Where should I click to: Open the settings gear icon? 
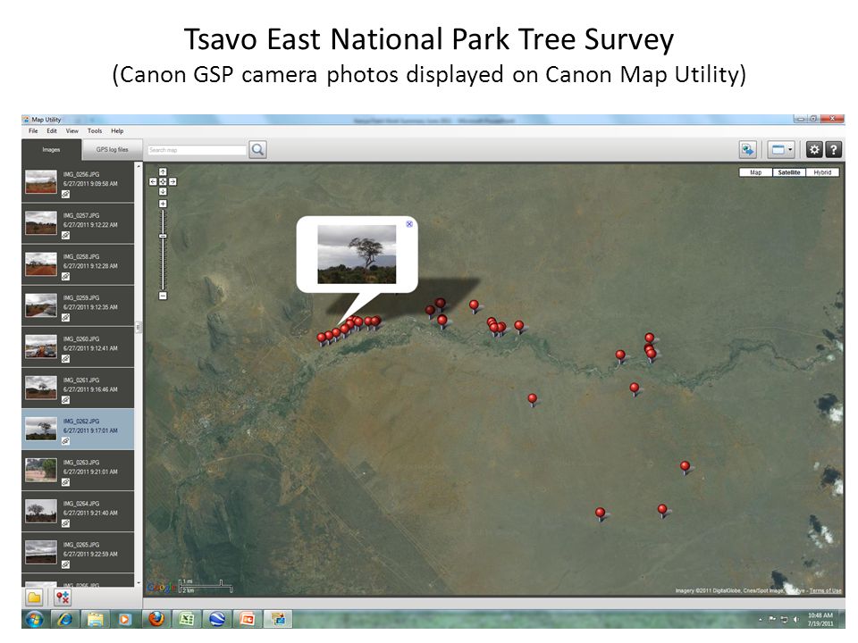click(x=814, y=149)
